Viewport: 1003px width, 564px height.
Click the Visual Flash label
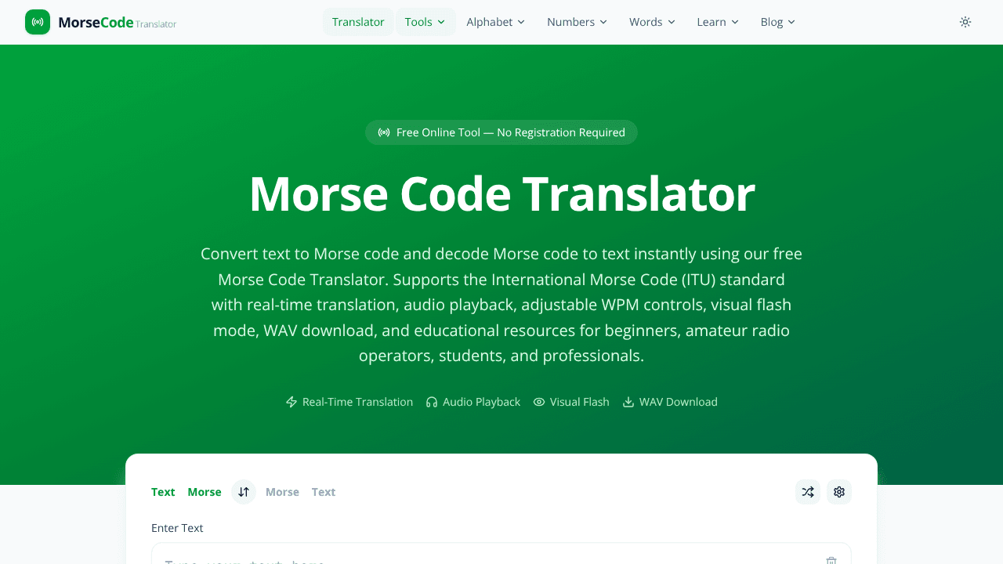coord(580,402)
